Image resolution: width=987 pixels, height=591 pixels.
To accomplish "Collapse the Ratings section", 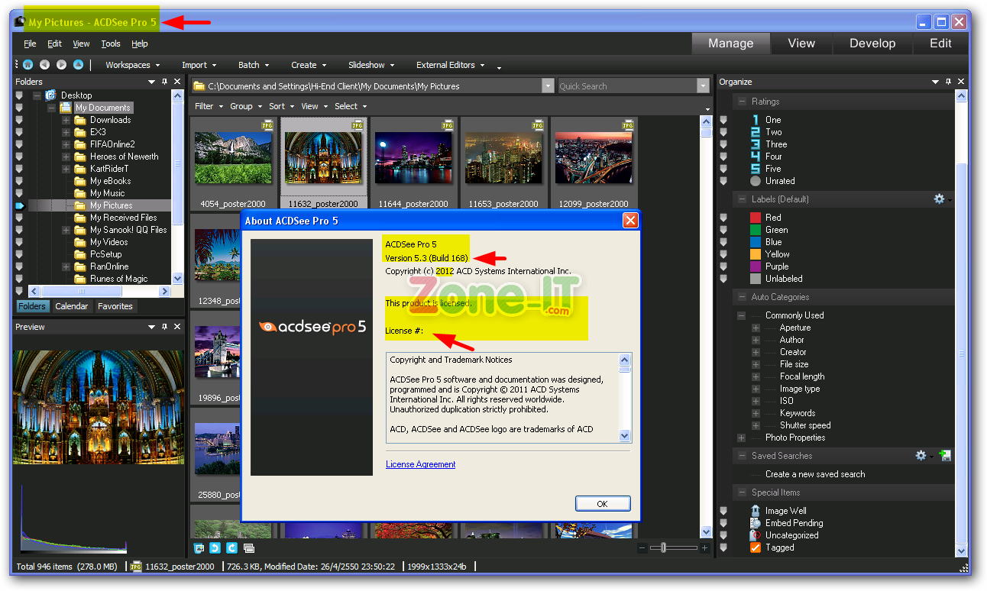I will coord(740,102).
